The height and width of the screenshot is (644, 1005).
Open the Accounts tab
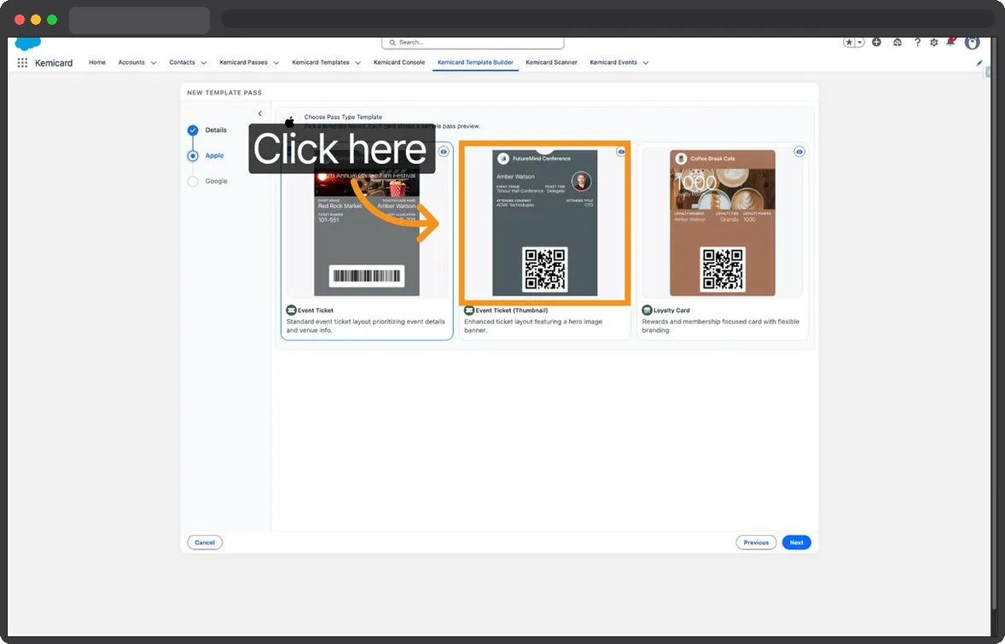131,62
